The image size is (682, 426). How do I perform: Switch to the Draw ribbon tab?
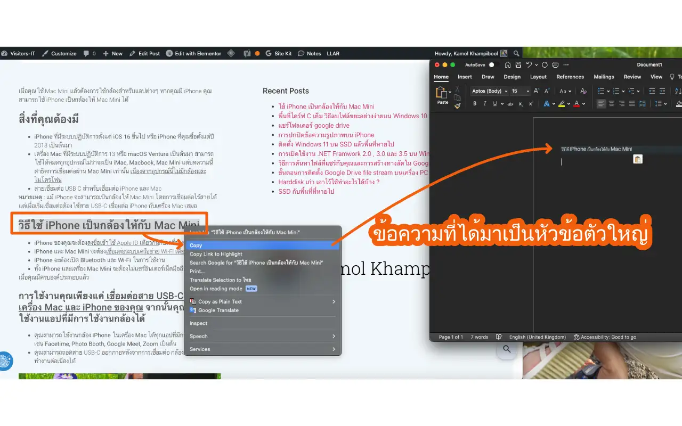point(488,77)
